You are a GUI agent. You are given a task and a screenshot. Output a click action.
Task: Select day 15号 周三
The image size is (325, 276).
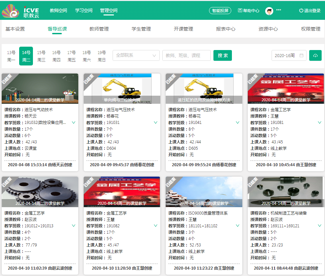tap(41, 56)
